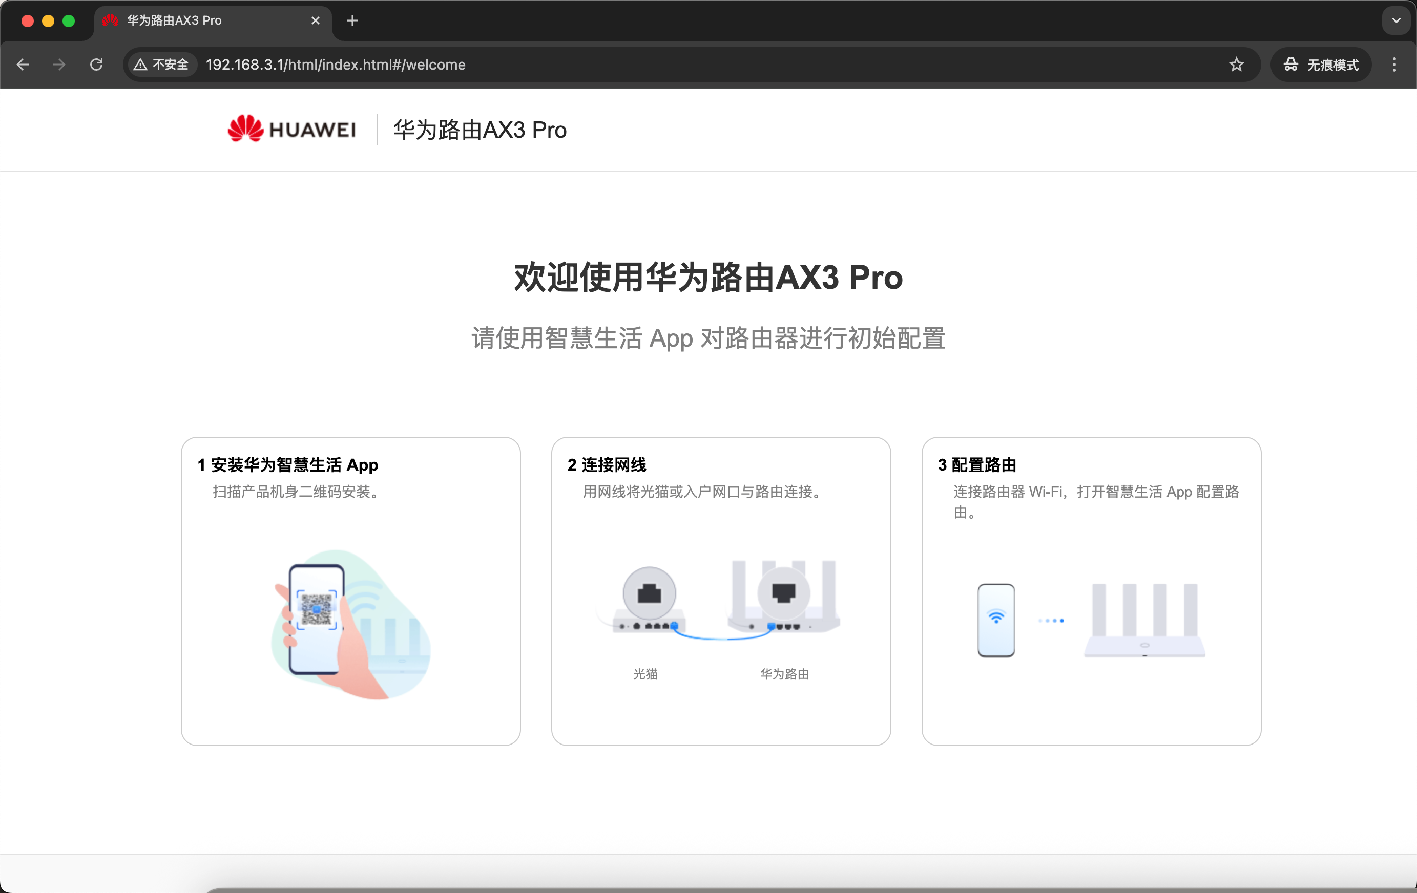Open the 无痕模式 incognito indicator
Viewport: 1417px width, 893px height.
[1321, 65]
